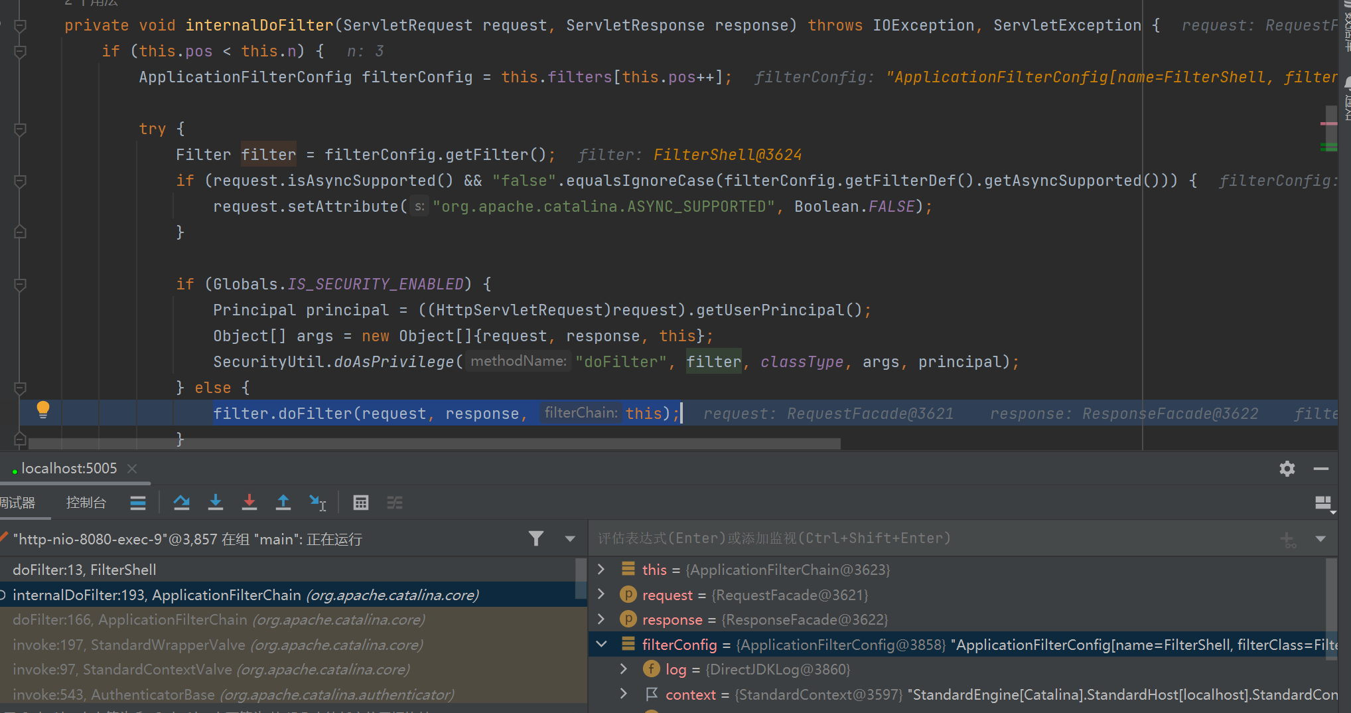Screen dimensions: 1351x713
Task: Click the blue Step Into arrow
Action: coord(215,503)
